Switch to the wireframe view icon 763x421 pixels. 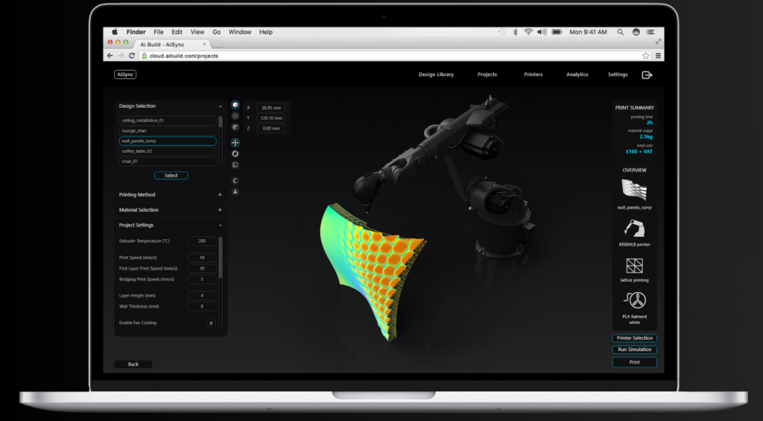point(235,116)
